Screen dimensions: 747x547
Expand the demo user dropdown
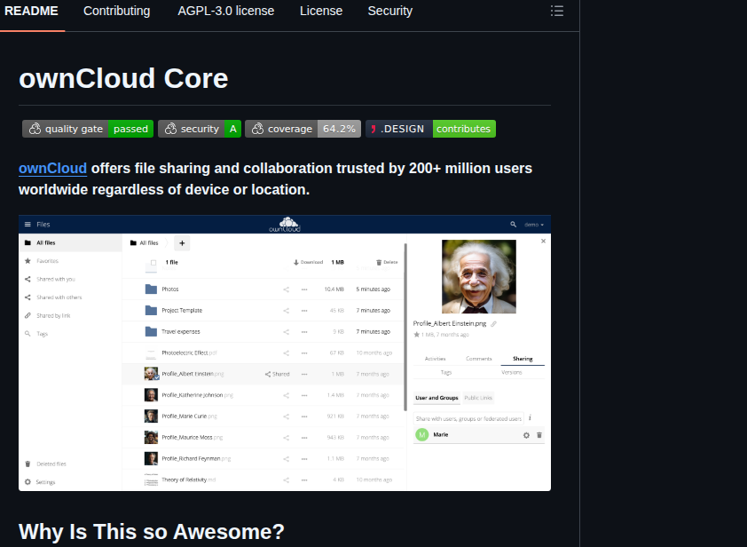pyautogui.click(x=534, y=225)
